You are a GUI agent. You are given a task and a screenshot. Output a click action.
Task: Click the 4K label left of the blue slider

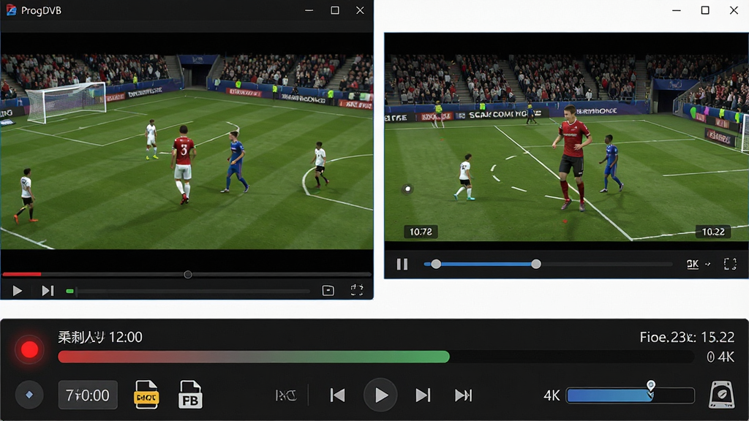(552, 395)
